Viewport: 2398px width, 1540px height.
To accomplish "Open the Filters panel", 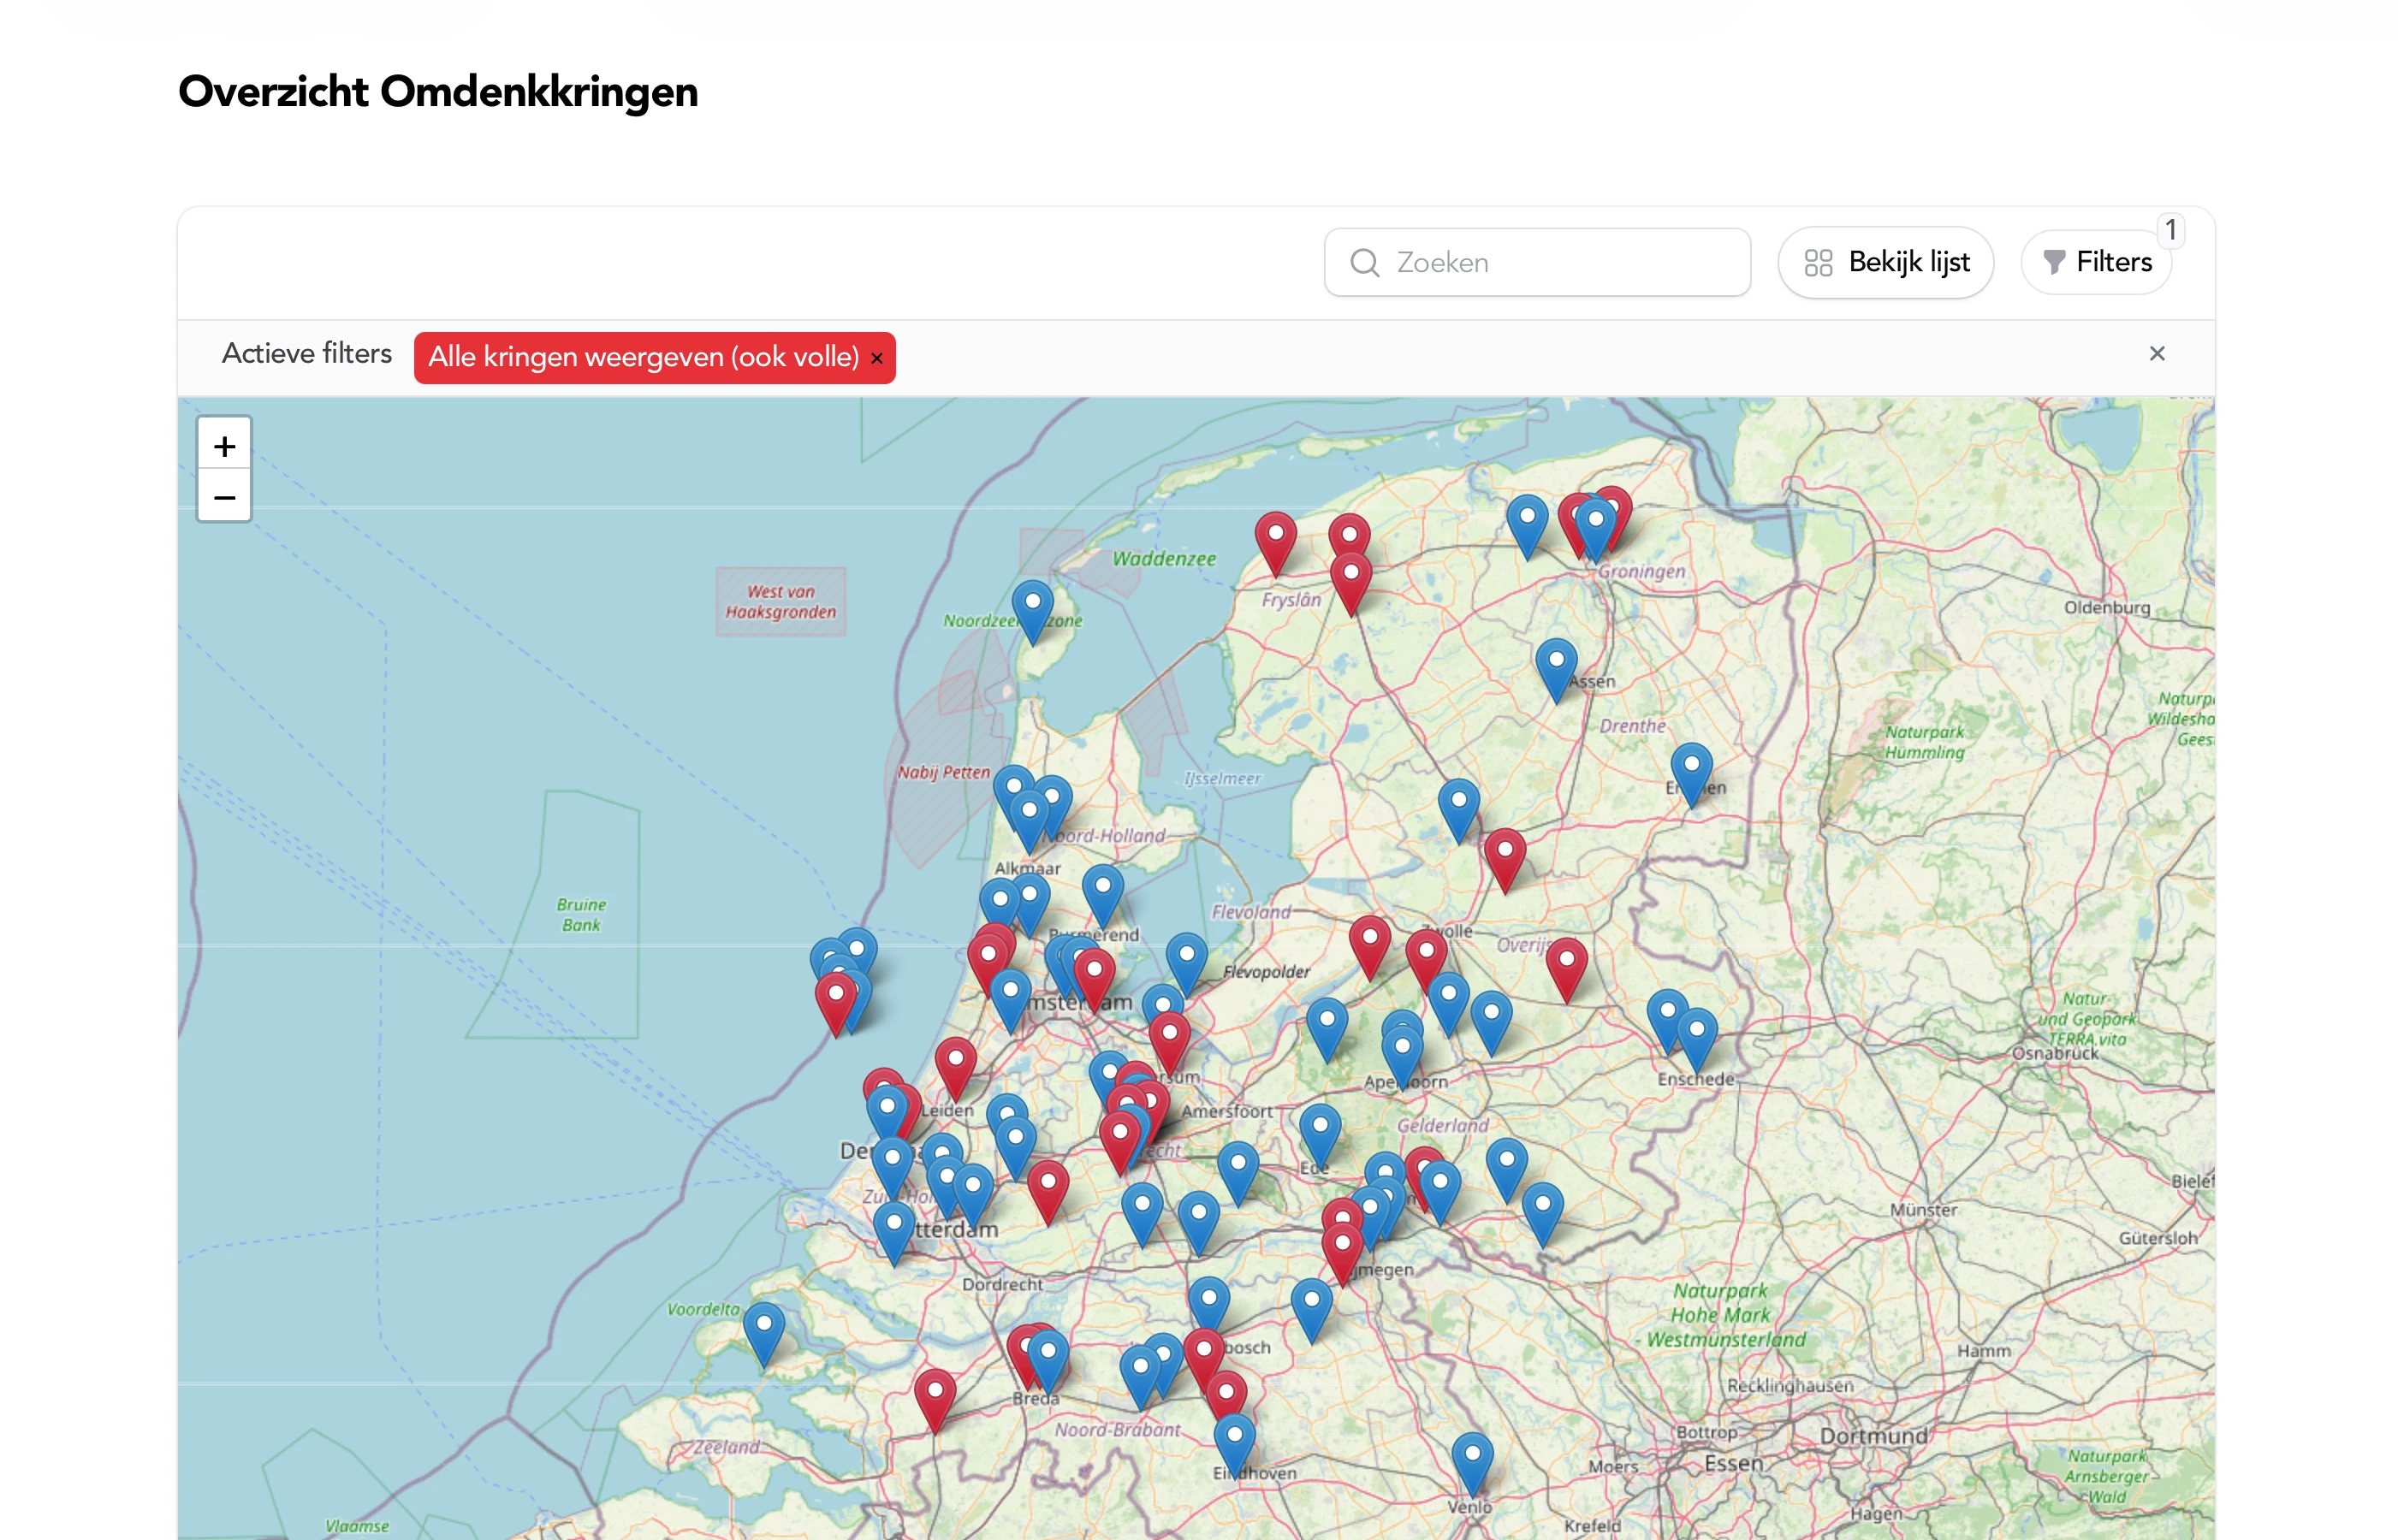I will (2096, 262).
